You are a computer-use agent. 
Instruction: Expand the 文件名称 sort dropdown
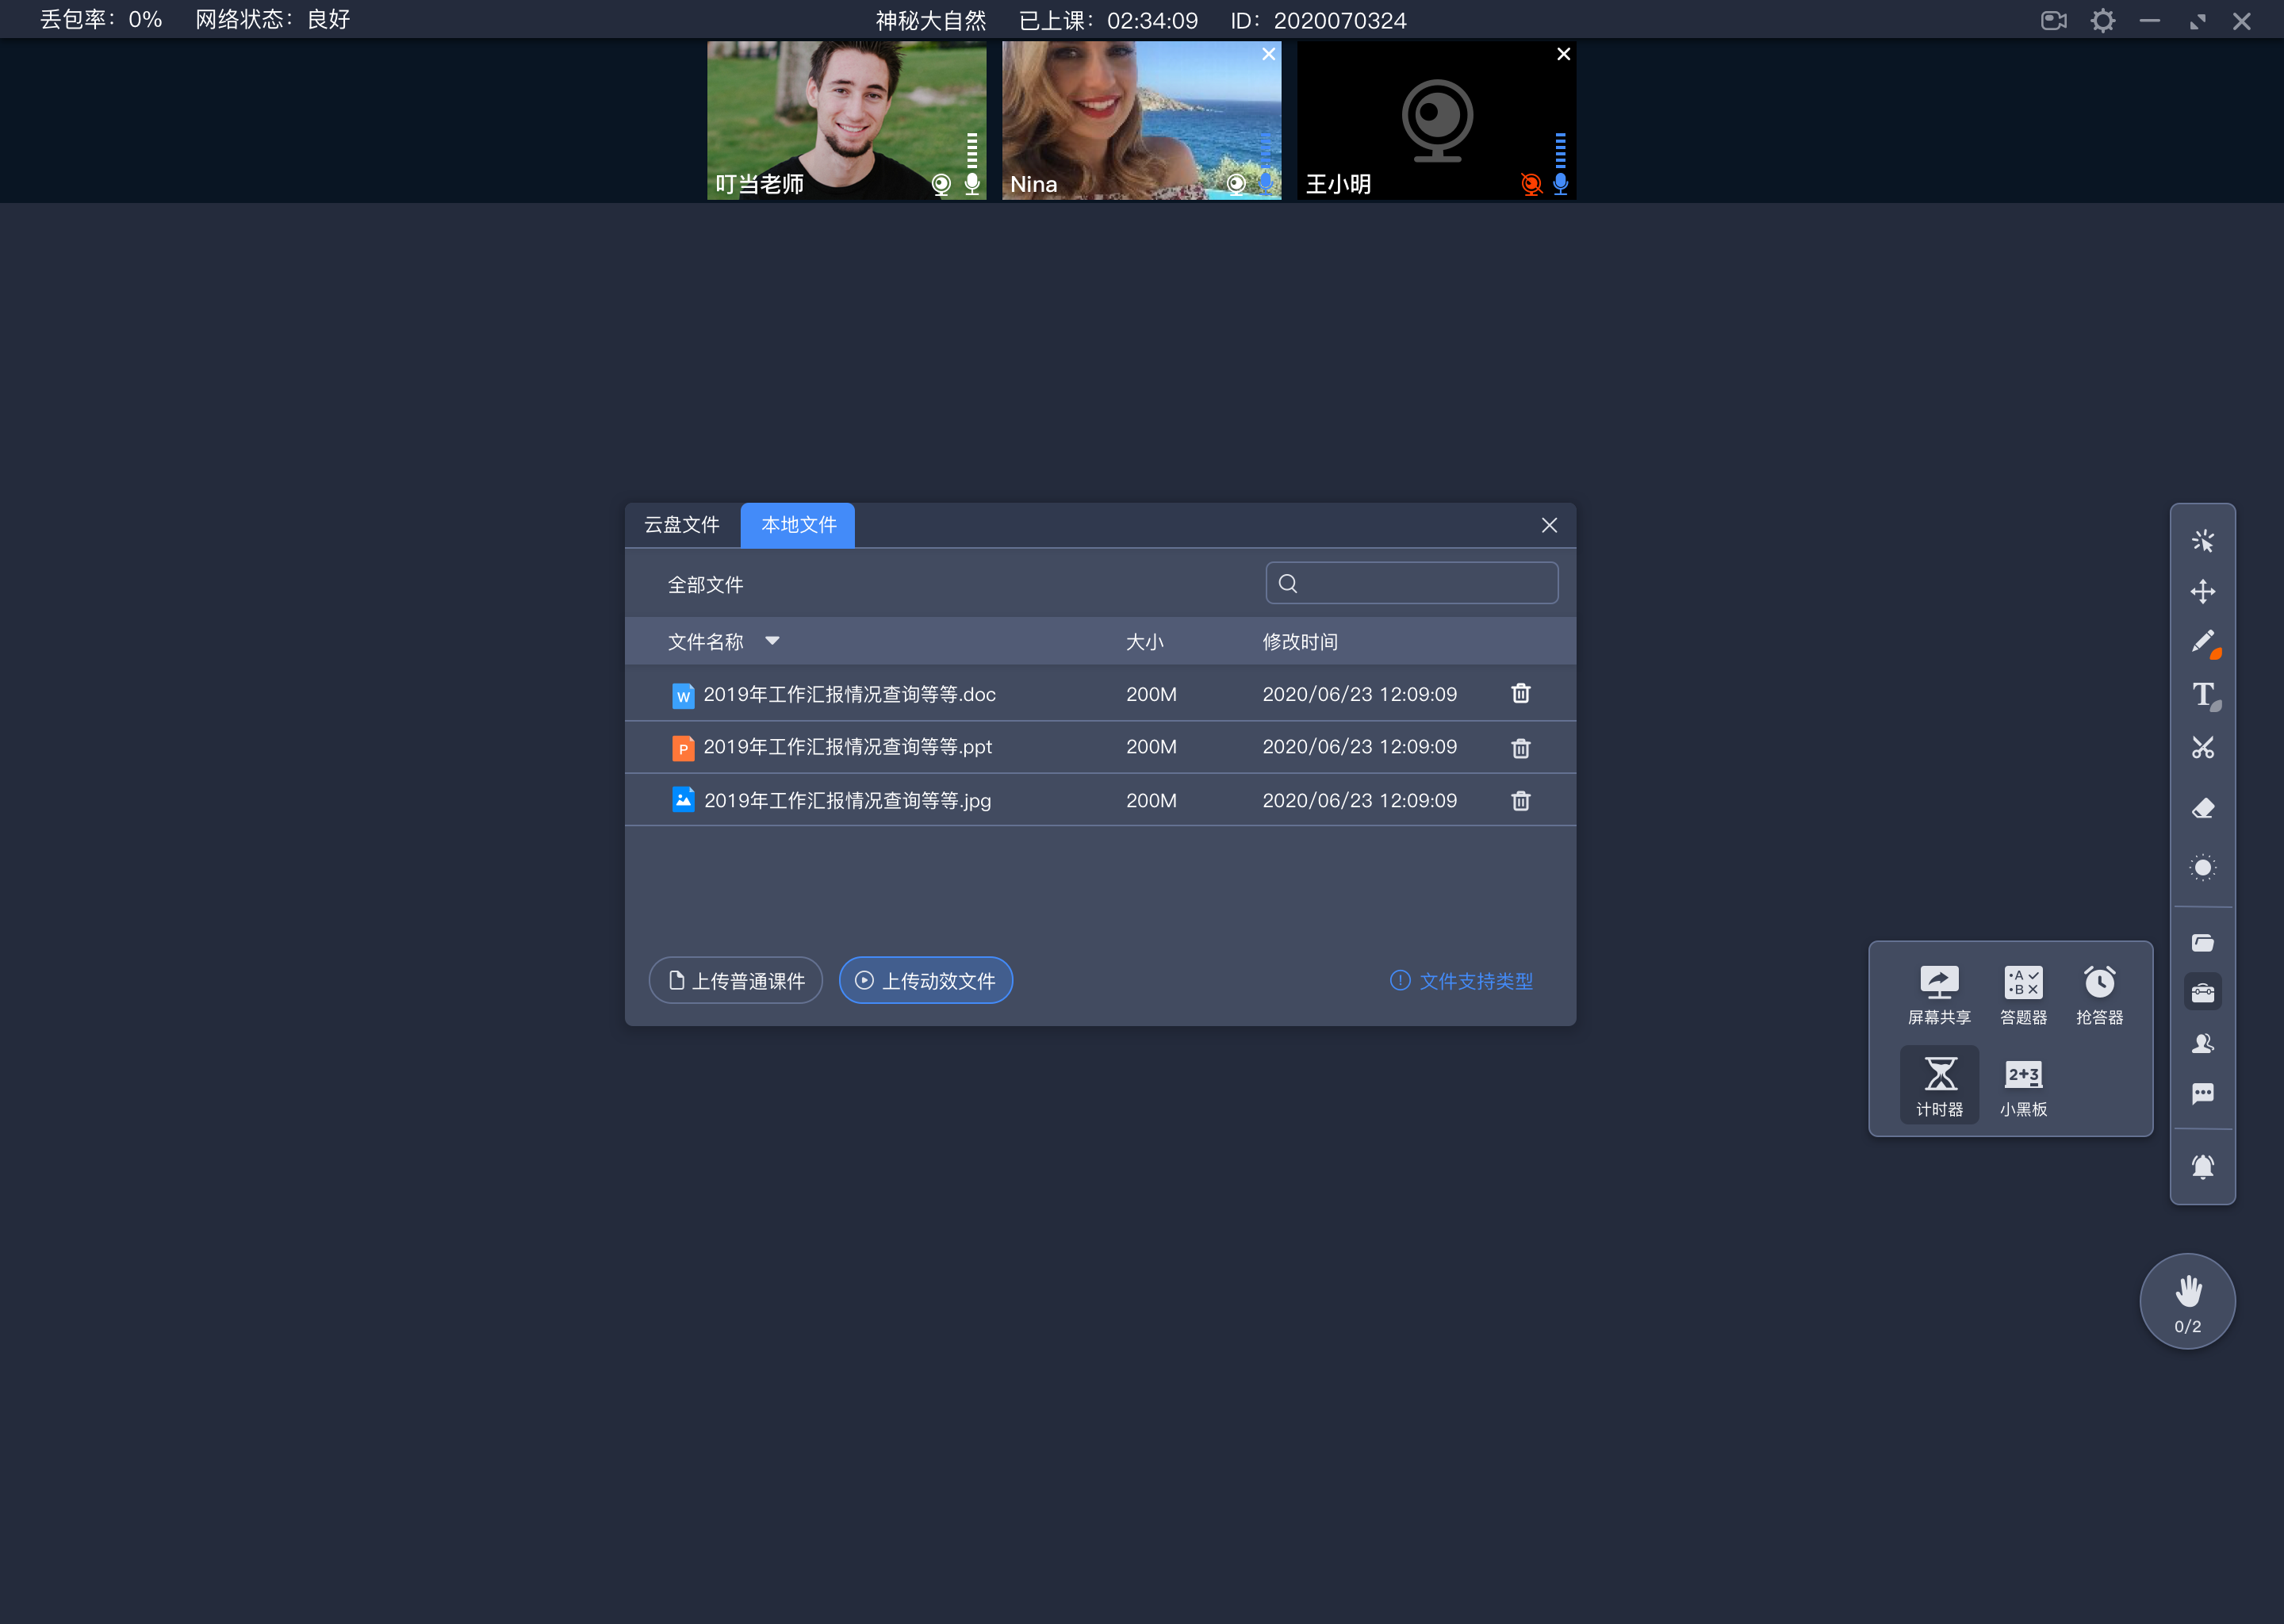point(773,642)
